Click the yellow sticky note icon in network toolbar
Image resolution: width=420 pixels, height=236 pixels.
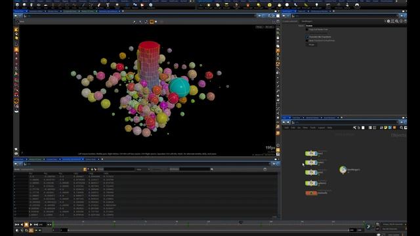(386, 128)
